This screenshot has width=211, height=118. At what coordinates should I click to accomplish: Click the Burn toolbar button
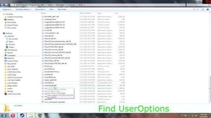[51, 10]
